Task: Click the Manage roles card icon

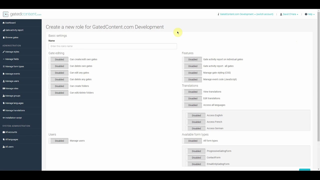Action: 4,88
